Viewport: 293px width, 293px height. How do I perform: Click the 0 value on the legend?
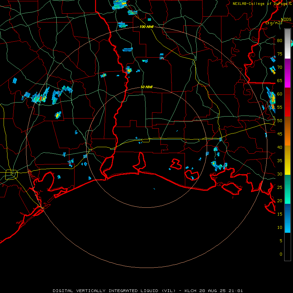coord(281,254)
